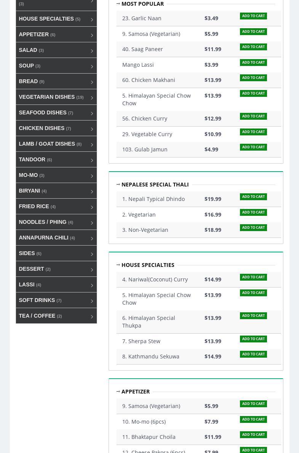
Task: Add Nepali Typical Dhindo to cart
Action: (x=253, y=197)
